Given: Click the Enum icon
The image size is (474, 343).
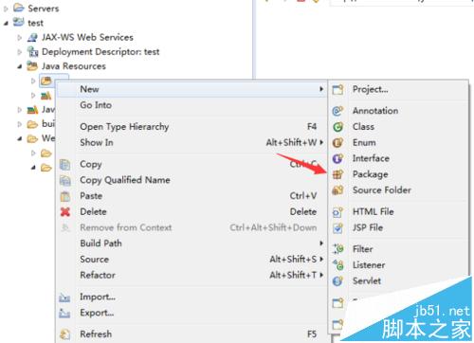Looking at the screenshot, I should (x=337, y=143).
